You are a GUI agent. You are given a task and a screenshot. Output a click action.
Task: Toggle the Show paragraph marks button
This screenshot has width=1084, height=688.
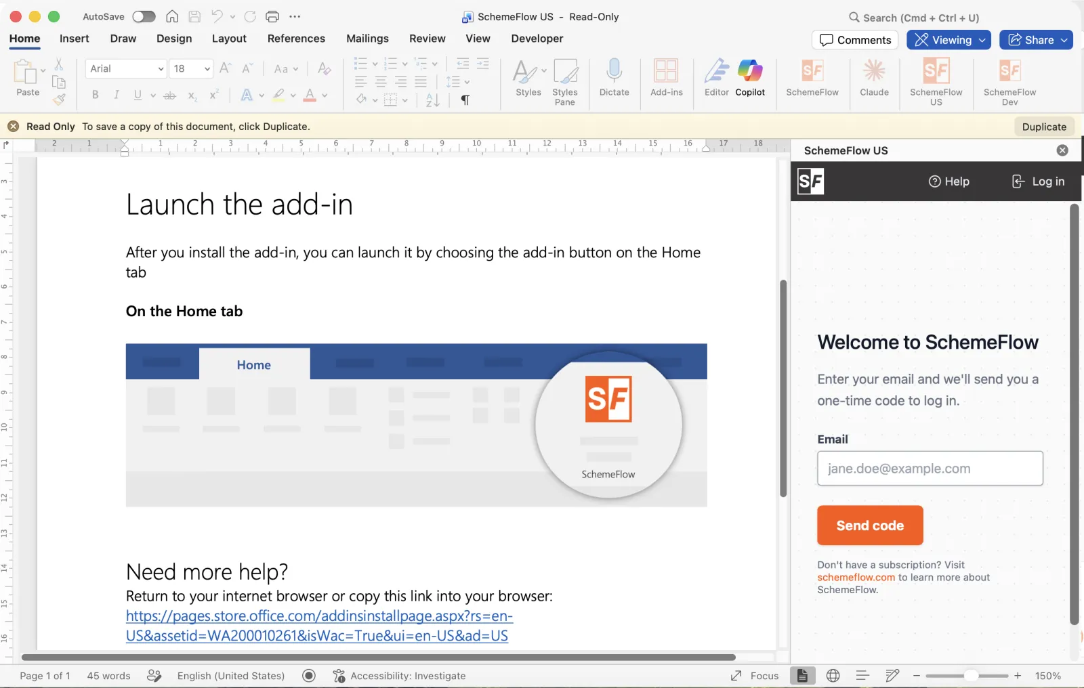465,100
